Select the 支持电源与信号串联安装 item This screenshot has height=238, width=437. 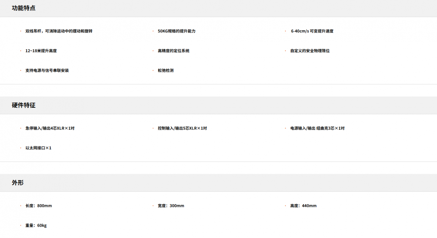pos(47,71)
